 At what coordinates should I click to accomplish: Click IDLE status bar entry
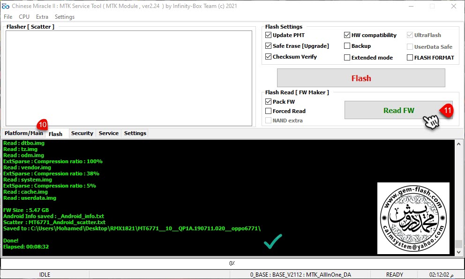[x=45, y=275]
